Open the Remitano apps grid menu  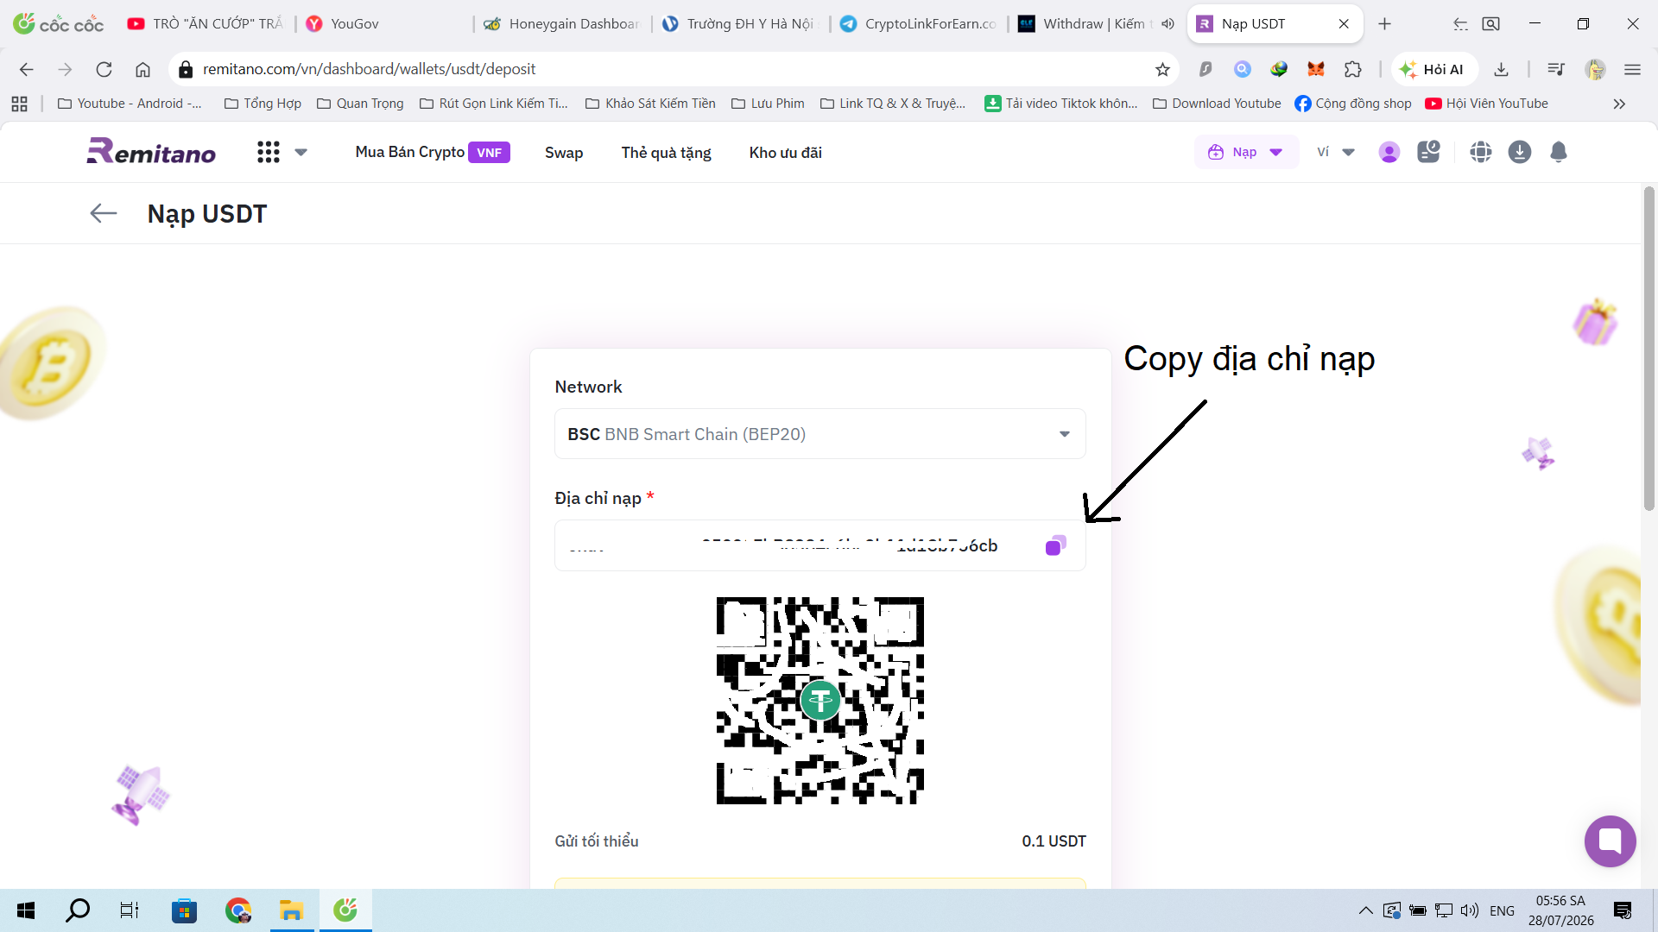pyautogui.click(x=269, y=153)
